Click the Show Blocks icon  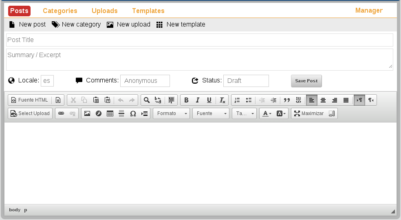coord(331,113)
